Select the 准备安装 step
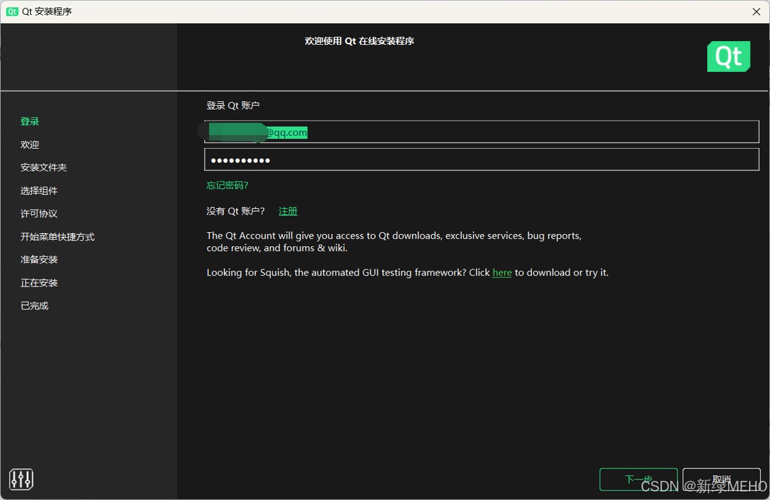Viewport: 770px width, 500px height. 39,260
